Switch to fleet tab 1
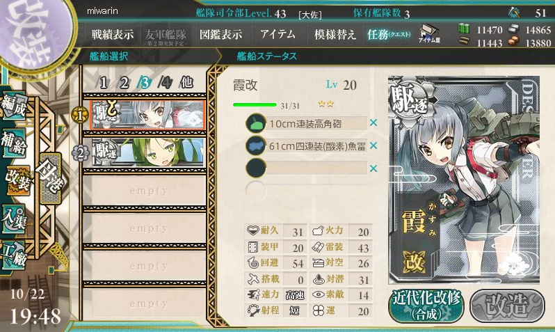This screenshot has height=332, width=555. click(x=103, y=83)
